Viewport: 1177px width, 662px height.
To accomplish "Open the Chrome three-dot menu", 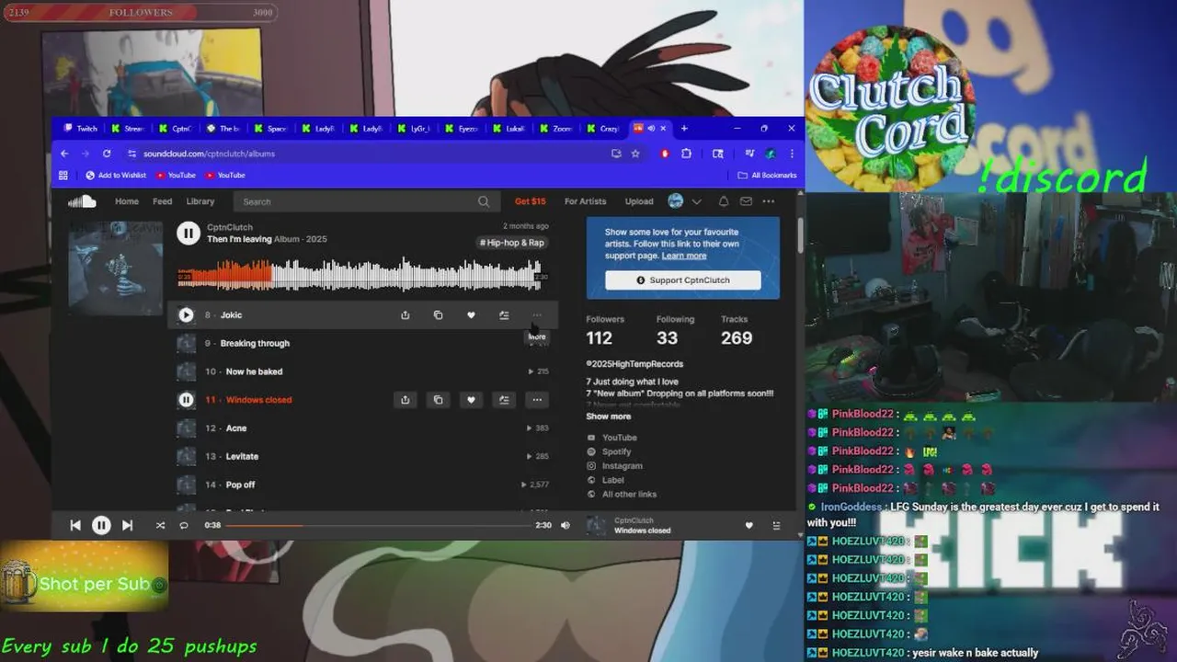I will coord(792,154).
